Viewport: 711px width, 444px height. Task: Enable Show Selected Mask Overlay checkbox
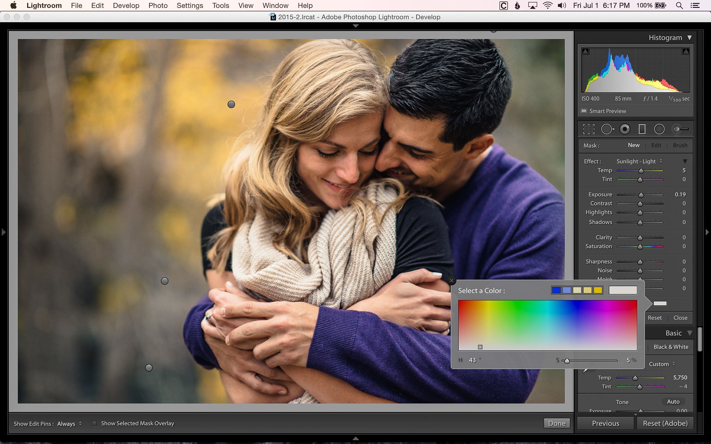[94, 423]
